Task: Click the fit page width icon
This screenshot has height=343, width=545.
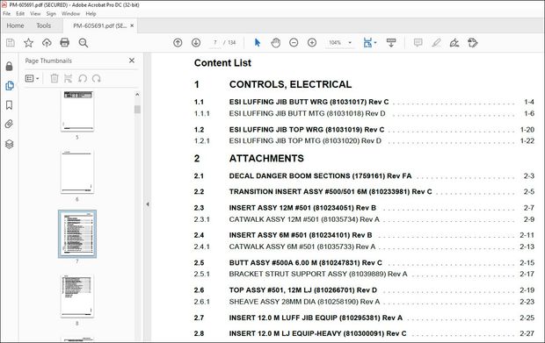Action: [x=367, y=43]
